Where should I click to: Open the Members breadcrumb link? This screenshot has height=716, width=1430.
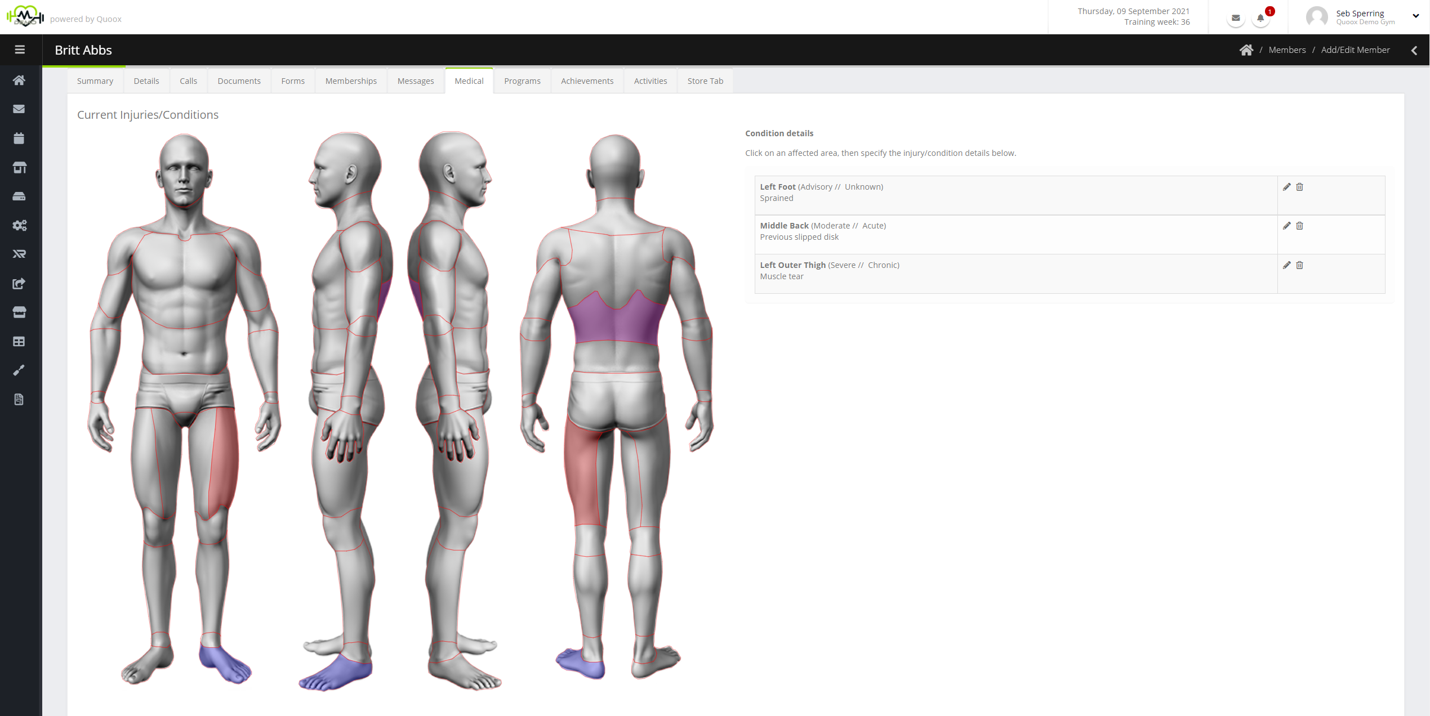click(1287, 50)
